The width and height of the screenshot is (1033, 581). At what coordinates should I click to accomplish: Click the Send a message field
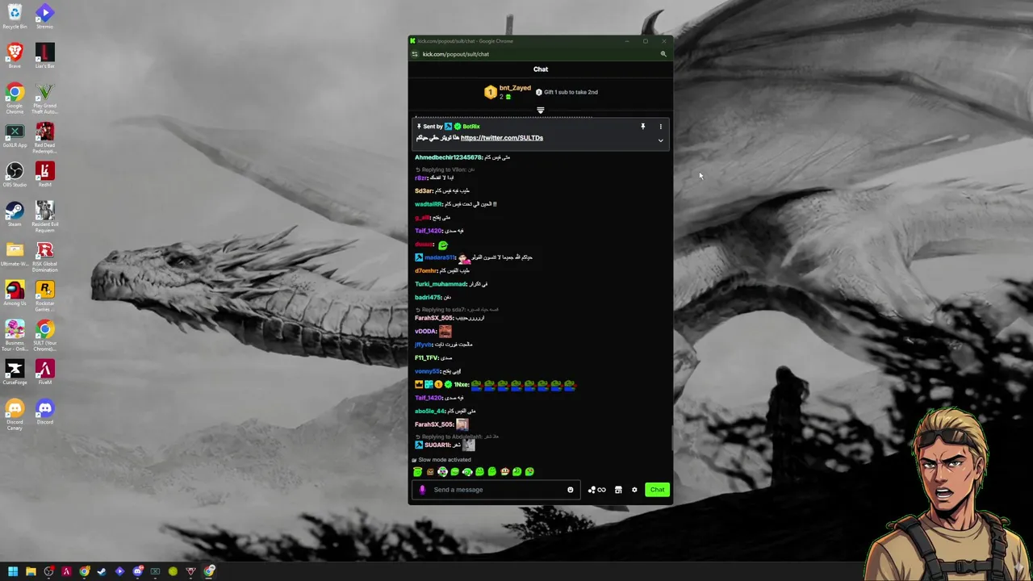coord(495,490)
